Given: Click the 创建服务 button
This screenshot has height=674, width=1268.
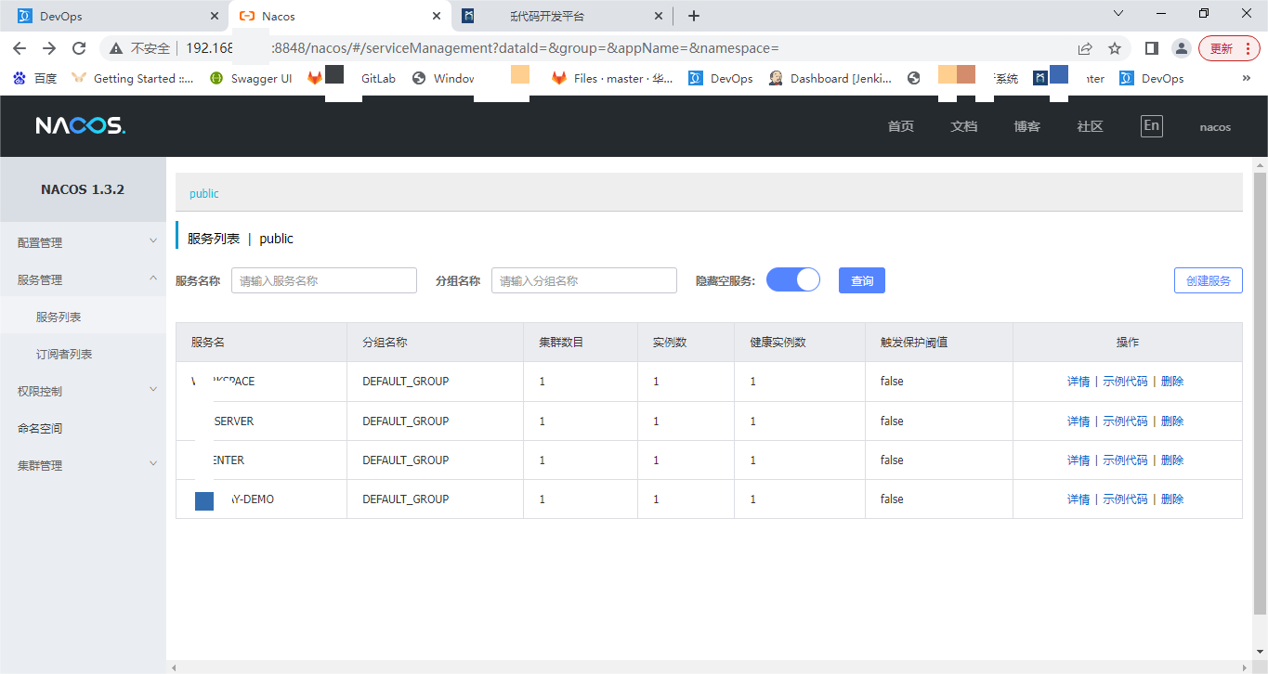Looking at the screenshot, I should [1208, 280].
